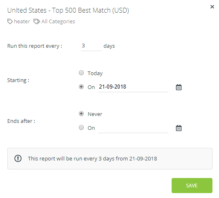Click the heater keyword label

pyautogui.click(x=22, y=22)
